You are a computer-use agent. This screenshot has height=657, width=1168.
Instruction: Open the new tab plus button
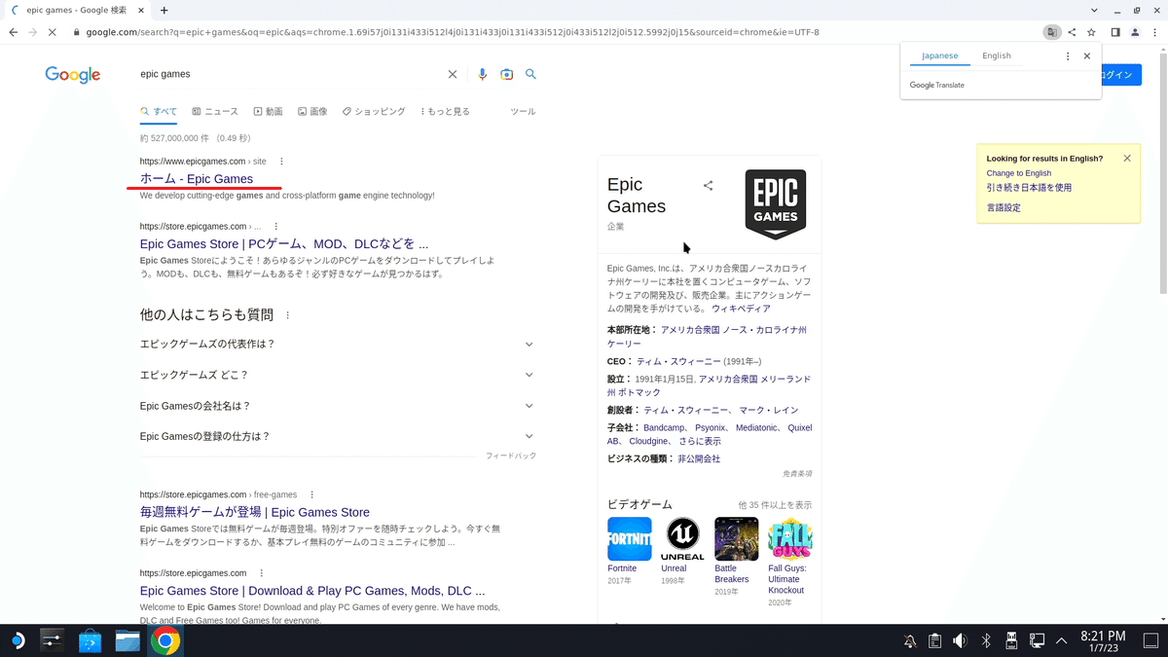(x=164, y=10)
